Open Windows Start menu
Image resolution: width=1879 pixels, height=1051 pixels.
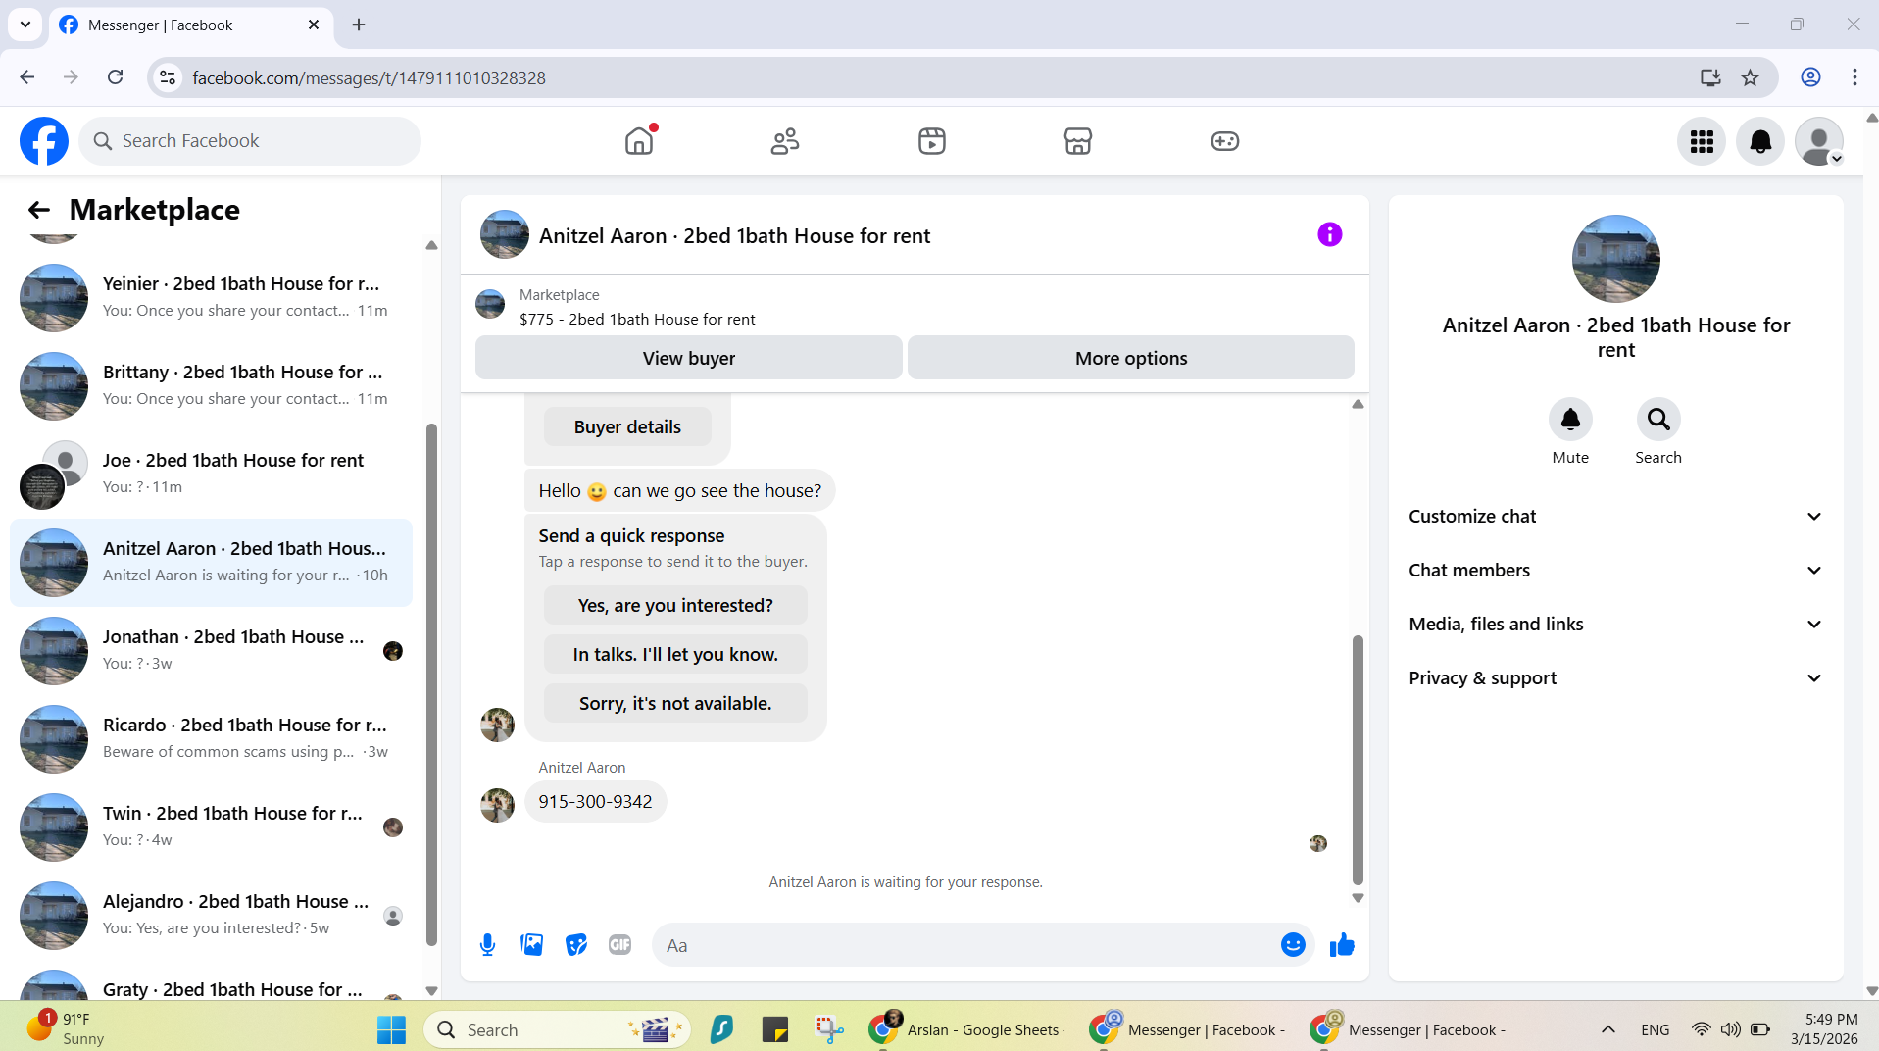coord(391,1029)
